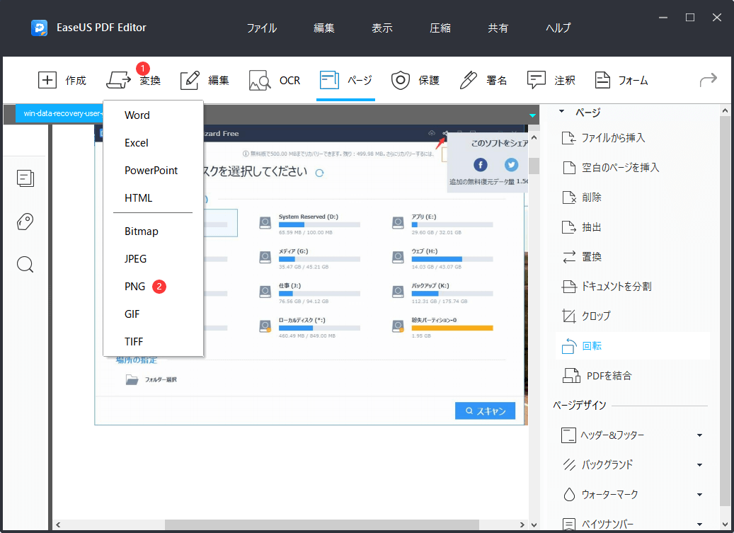This screenshot has height=533, width=734.
Task: Open the 圧縮 menu
Action: 440,28
